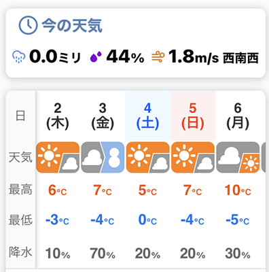Choose the 4 (土) Saturday column
This screenshot has width=269, height=272.
click(x=147, y=116)
